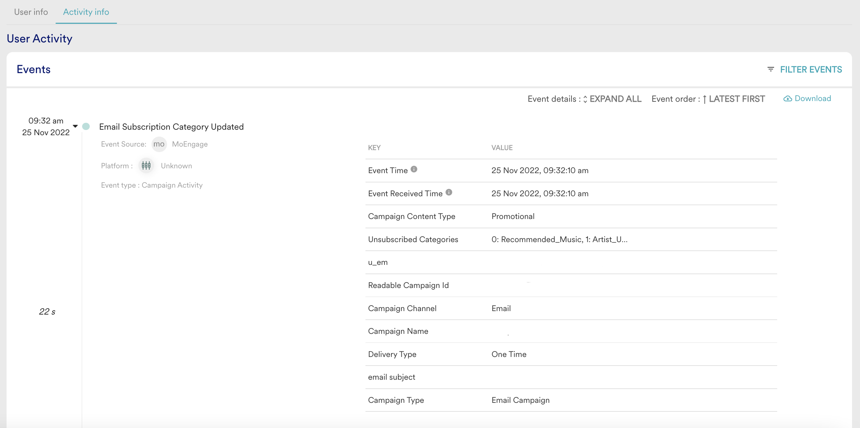Open the Filter Events panel
Image resolution: width=860 pixels, height=428 pixels.
point(811,69)
